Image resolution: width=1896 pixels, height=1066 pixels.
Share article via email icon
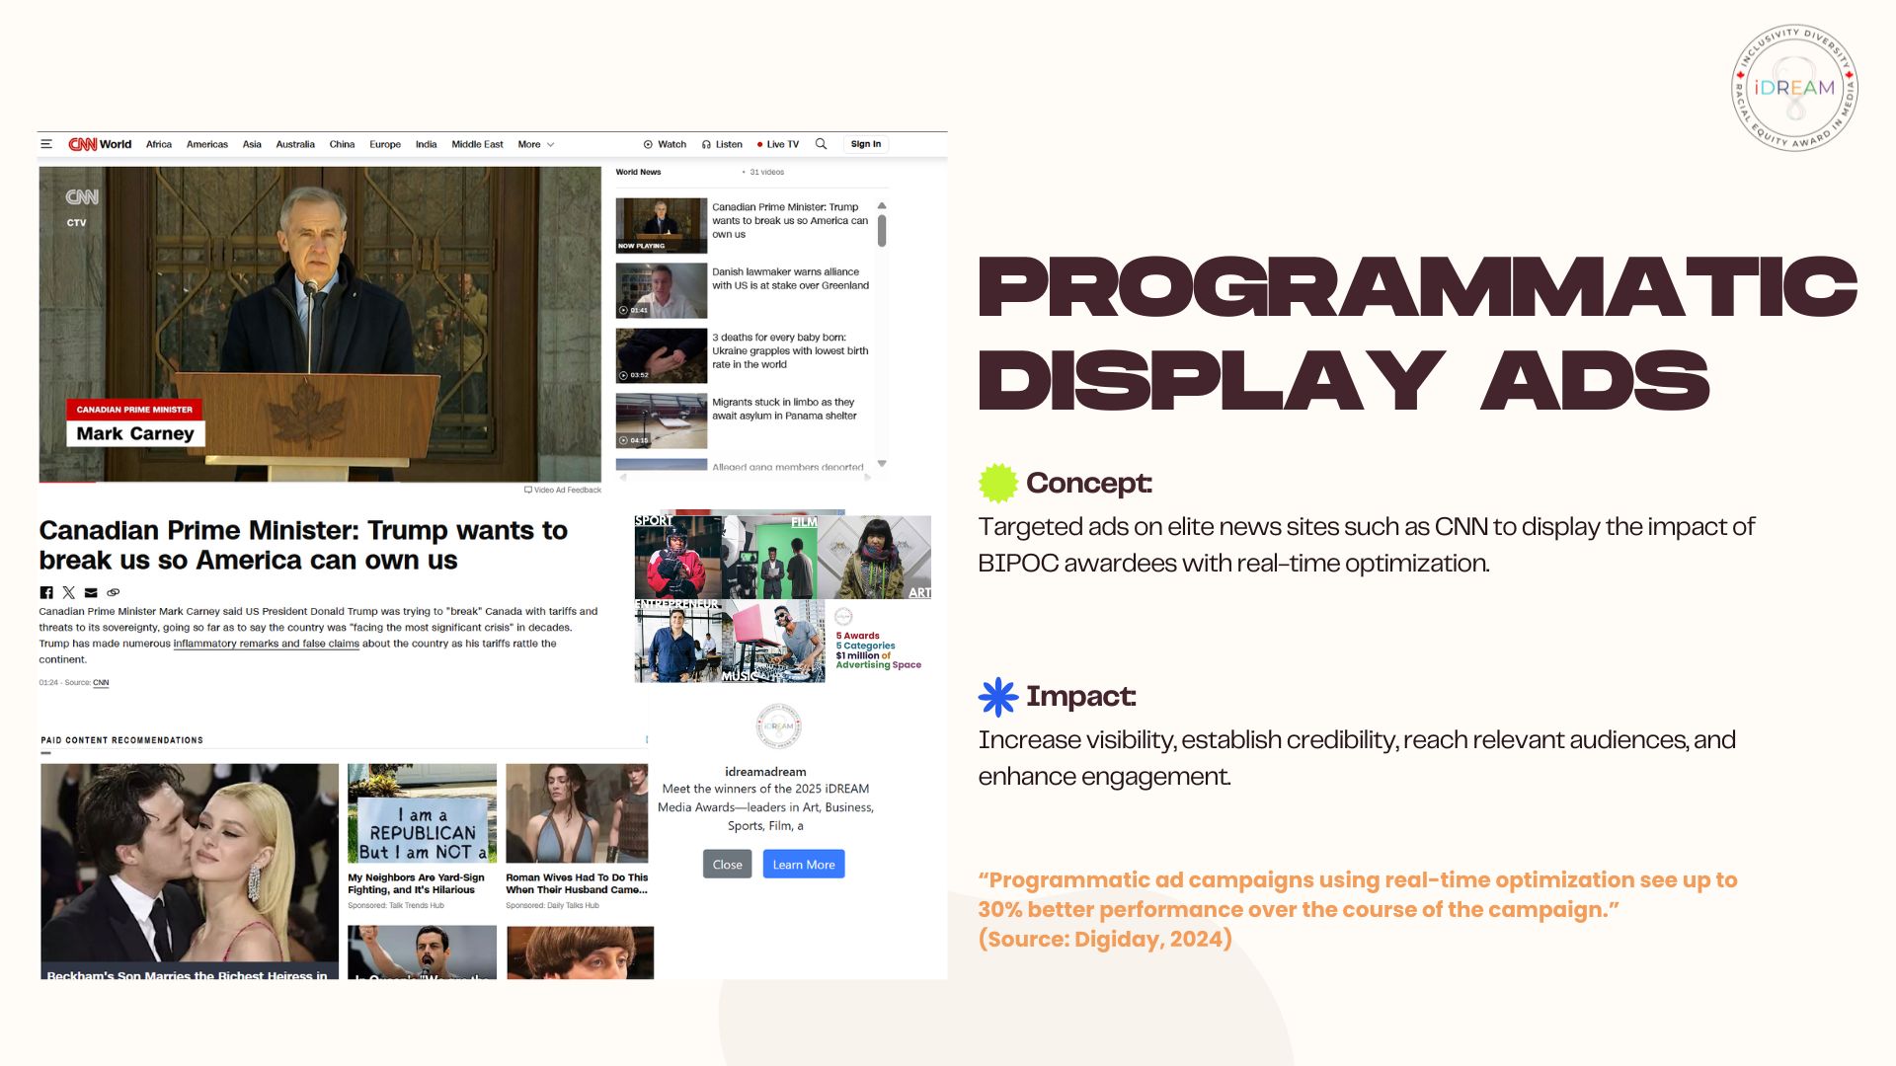91,592
